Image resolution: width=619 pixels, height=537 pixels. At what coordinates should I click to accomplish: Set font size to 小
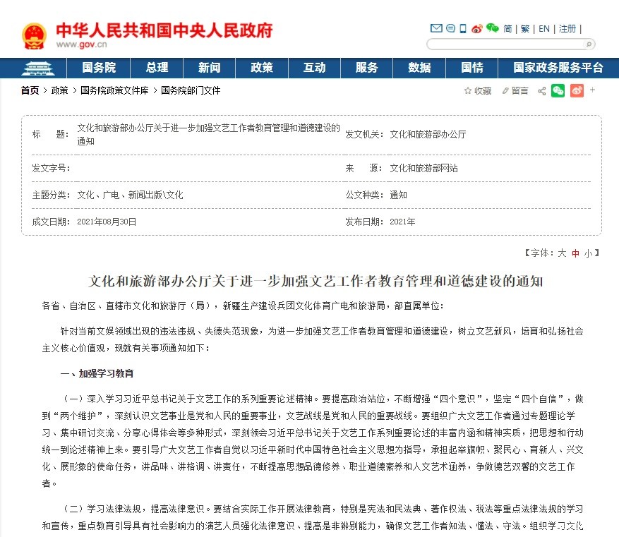(x=588, y=253)
